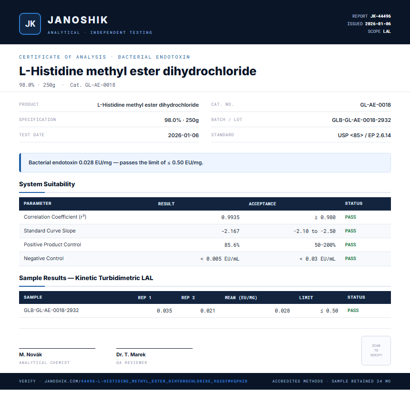Click the JANOSHIK brand name

[x=78, y=20]
